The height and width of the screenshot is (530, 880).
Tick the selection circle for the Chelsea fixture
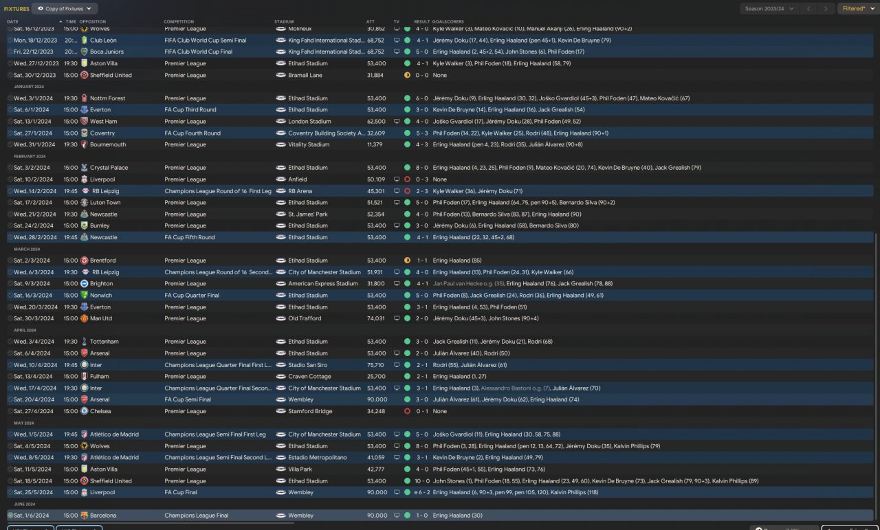[10, 411]
